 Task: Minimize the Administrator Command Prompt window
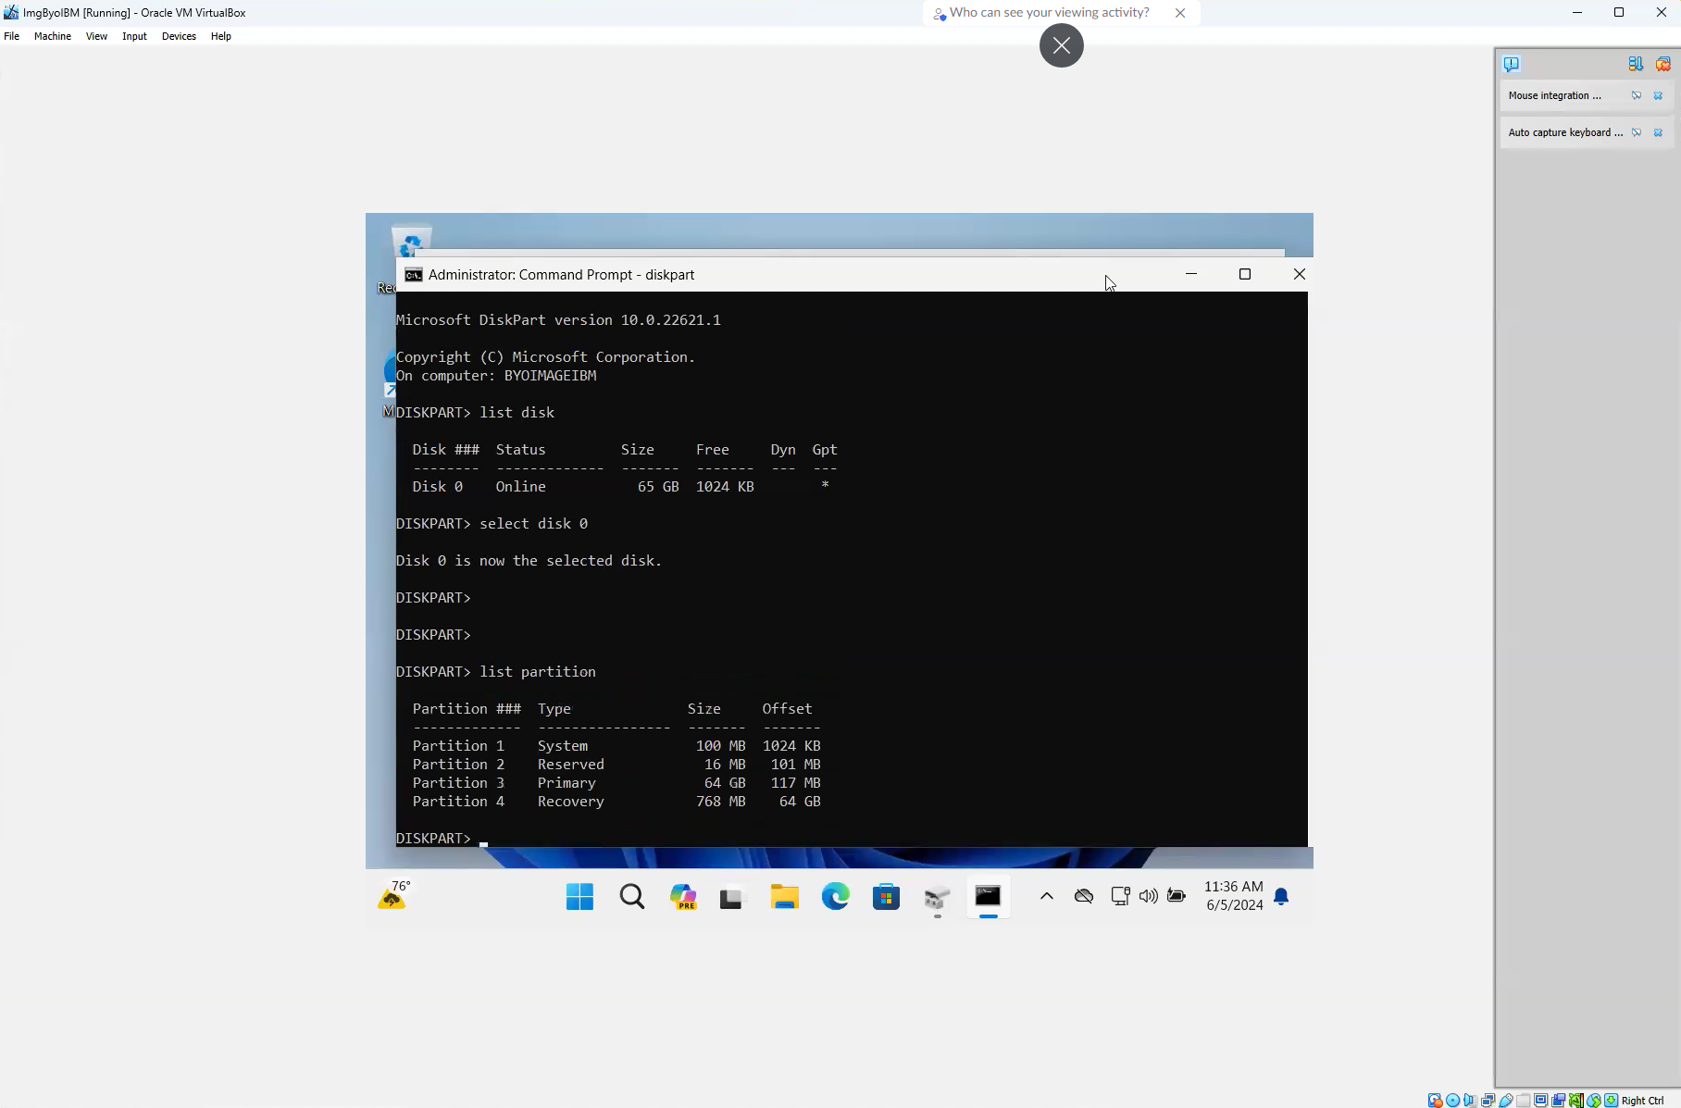pos(1191,274)
